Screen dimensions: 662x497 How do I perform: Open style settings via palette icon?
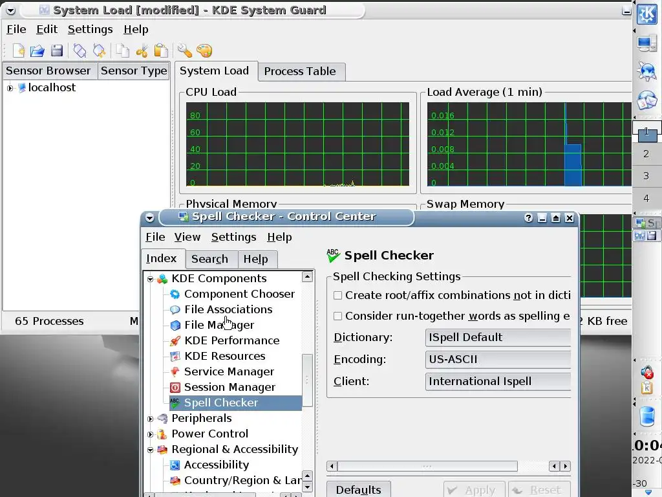[x=204, y=50]
